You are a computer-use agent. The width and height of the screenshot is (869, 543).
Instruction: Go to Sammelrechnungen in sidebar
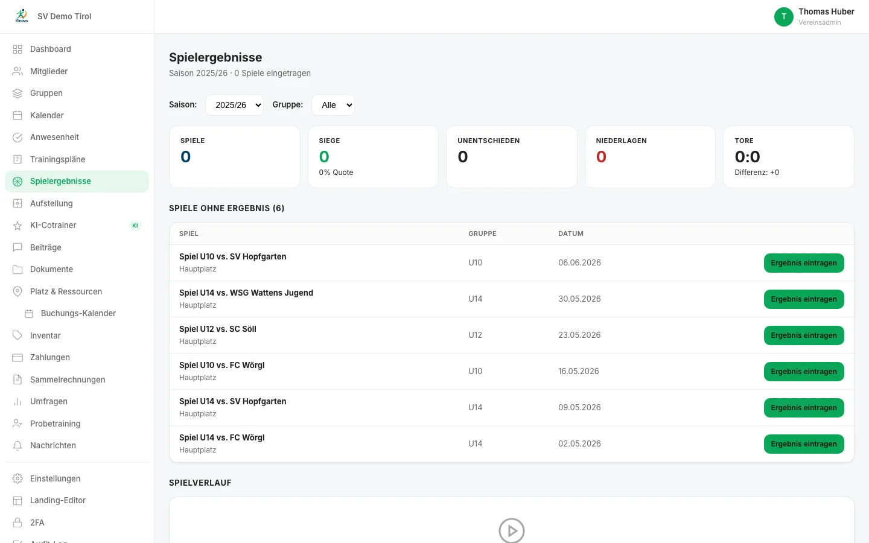[x=77, y=379]
